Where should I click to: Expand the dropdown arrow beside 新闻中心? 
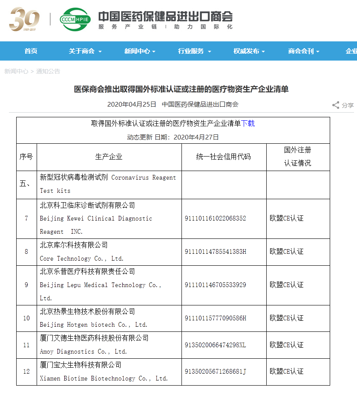155,52
